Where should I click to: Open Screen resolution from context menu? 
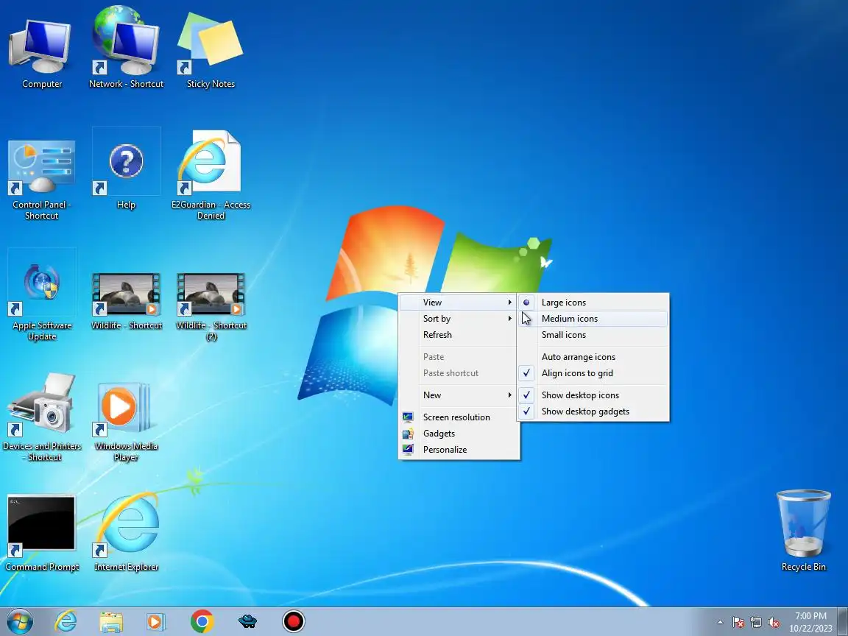(x=459, y=417)
